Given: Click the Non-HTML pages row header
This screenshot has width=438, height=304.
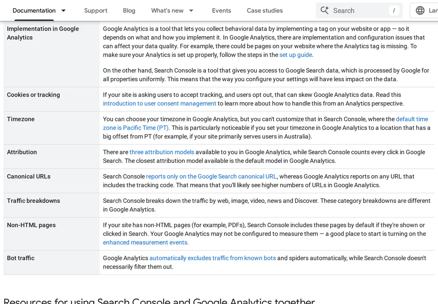Looking at the screenshot, I should click(x=51, y=234).
